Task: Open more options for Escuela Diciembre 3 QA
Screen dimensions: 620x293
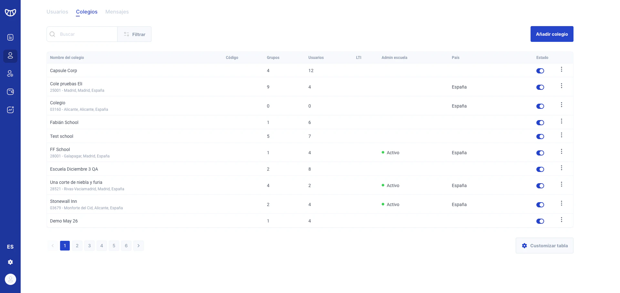Action: [x=562, y=168]
